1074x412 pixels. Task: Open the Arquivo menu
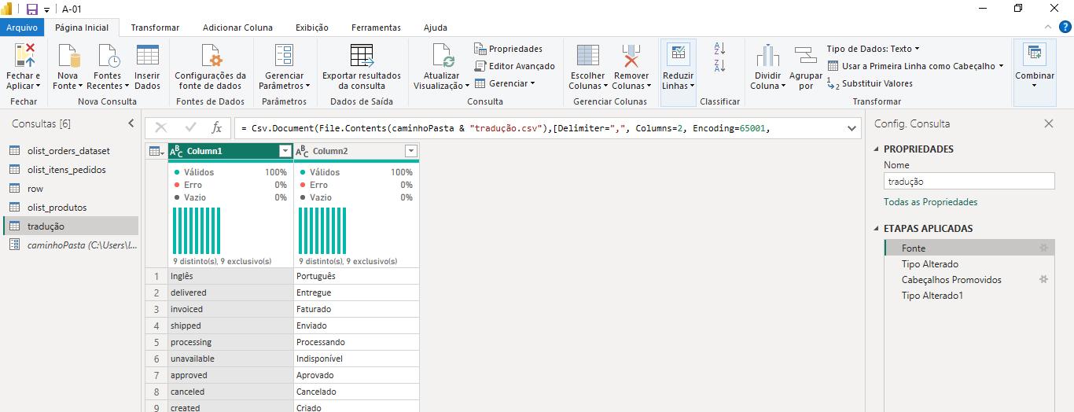21,28
